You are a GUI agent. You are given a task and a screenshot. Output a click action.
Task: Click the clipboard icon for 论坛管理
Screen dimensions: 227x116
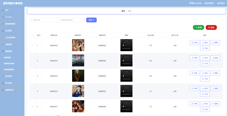[x=3, y=31]
